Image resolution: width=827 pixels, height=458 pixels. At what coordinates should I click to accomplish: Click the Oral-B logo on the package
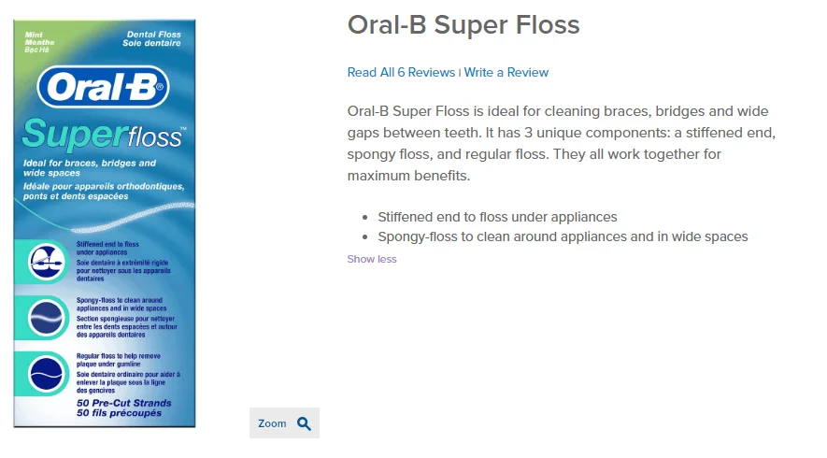click(x=104, y=89)
